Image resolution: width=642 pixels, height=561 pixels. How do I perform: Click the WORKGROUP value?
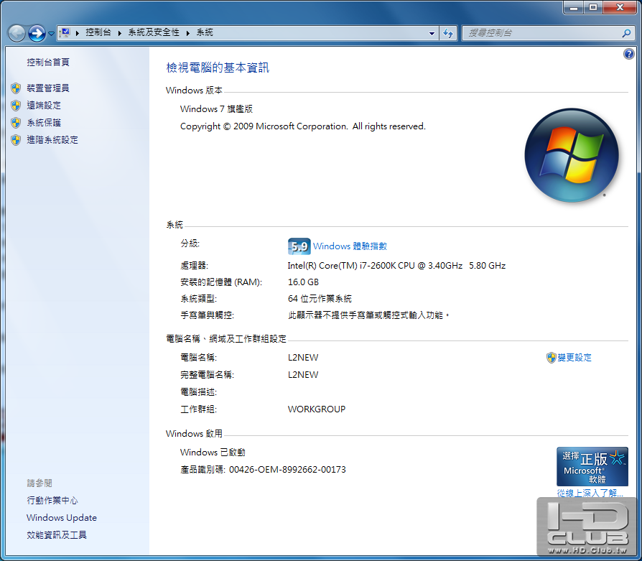317,409
